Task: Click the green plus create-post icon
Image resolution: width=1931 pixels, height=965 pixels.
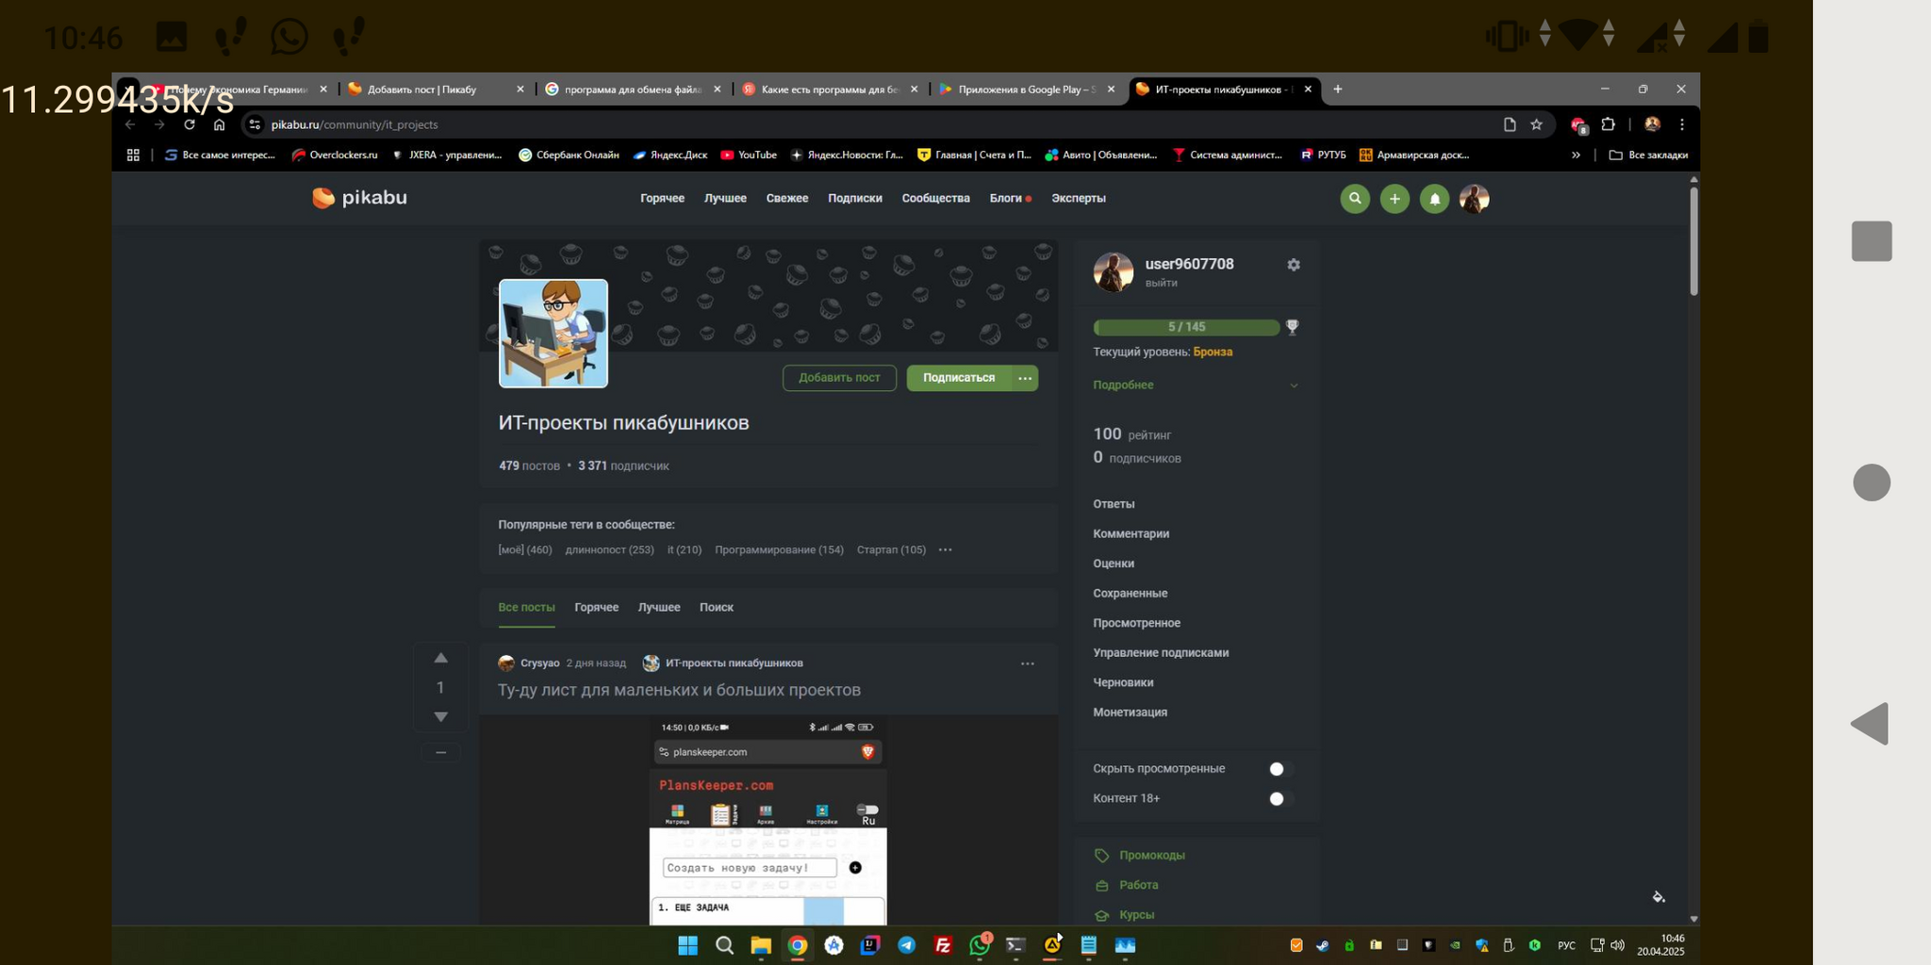Action: [1395, 199]
